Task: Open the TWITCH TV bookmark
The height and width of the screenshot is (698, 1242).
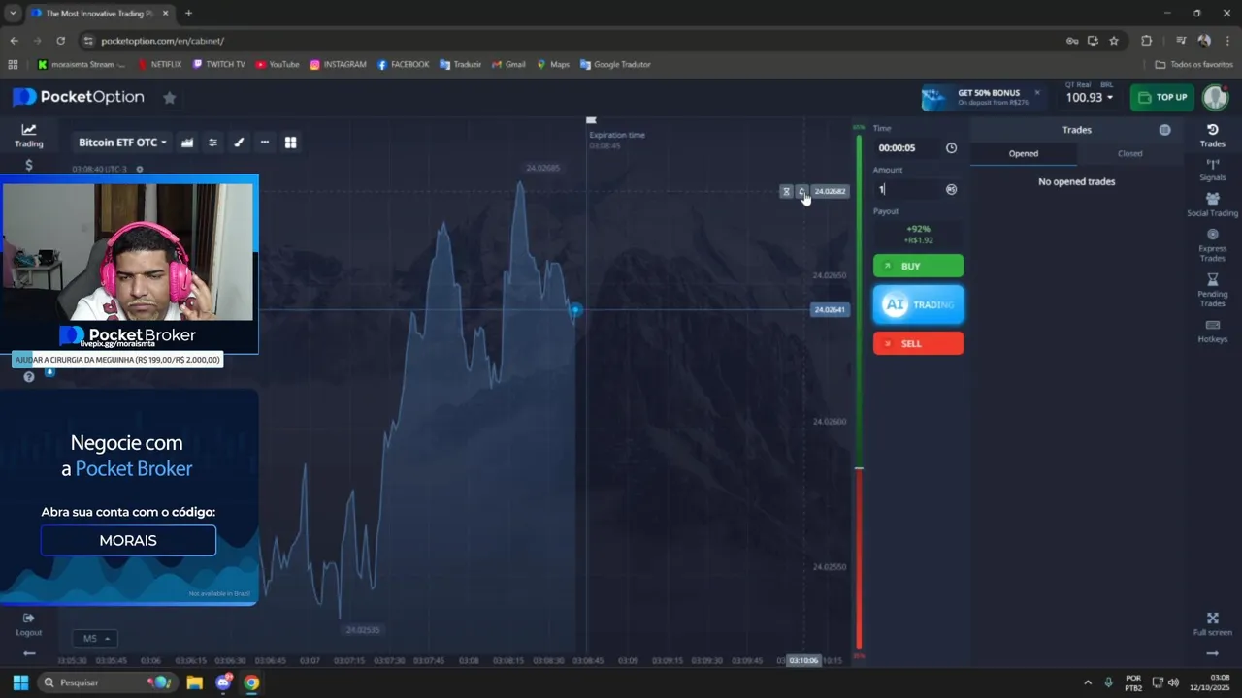Action: (219, 65)
